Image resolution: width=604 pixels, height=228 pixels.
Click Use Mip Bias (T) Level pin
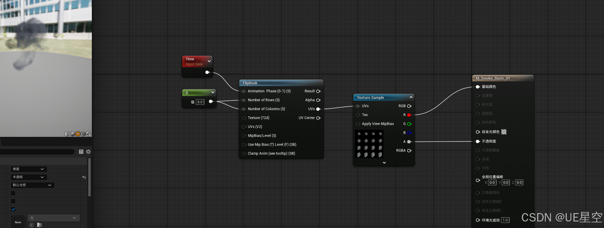click(244, 145)
